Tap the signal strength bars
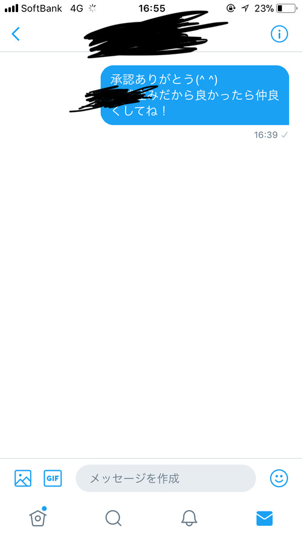The width and height of the screenshot is (302, 538). click(11, 8)
